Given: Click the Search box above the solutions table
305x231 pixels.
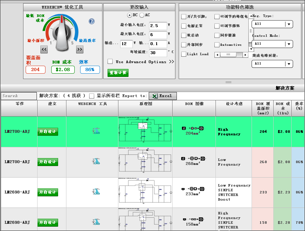Looking at the screenshot, I should click(19, 96).
